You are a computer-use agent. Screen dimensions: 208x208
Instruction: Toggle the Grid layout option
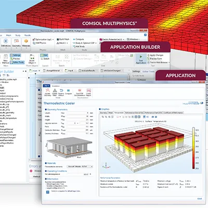44,55
